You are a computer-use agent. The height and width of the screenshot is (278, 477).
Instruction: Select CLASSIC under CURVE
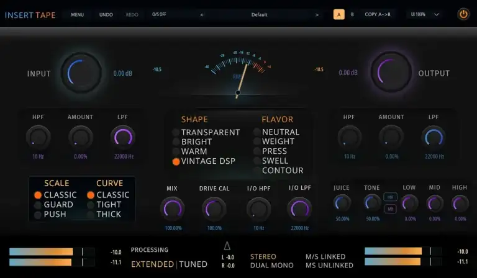[x=108, y=195]
